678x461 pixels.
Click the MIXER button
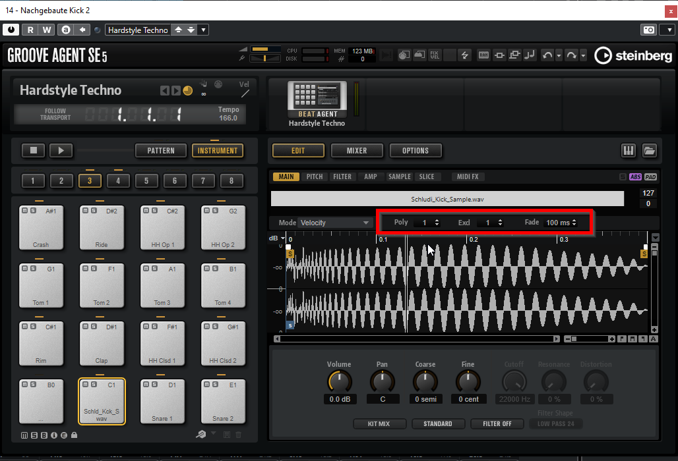(x=357, y=151)
